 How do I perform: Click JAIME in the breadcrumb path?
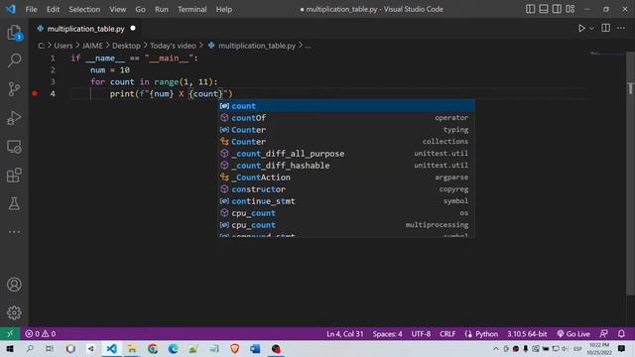pyautogui.click(x=92, y=46)
